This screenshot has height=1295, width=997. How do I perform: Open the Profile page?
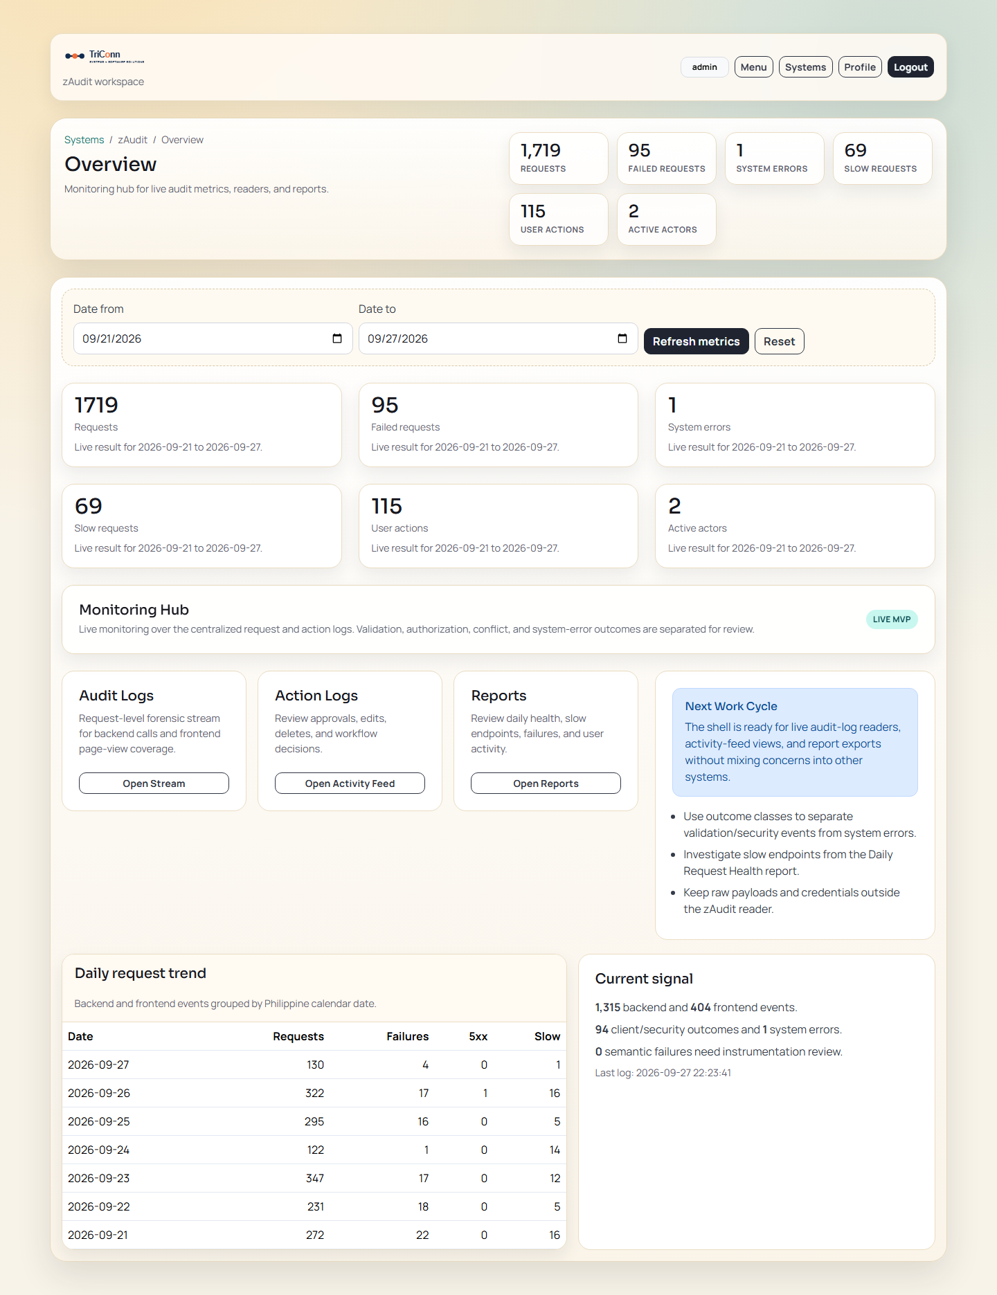point(860,67)
